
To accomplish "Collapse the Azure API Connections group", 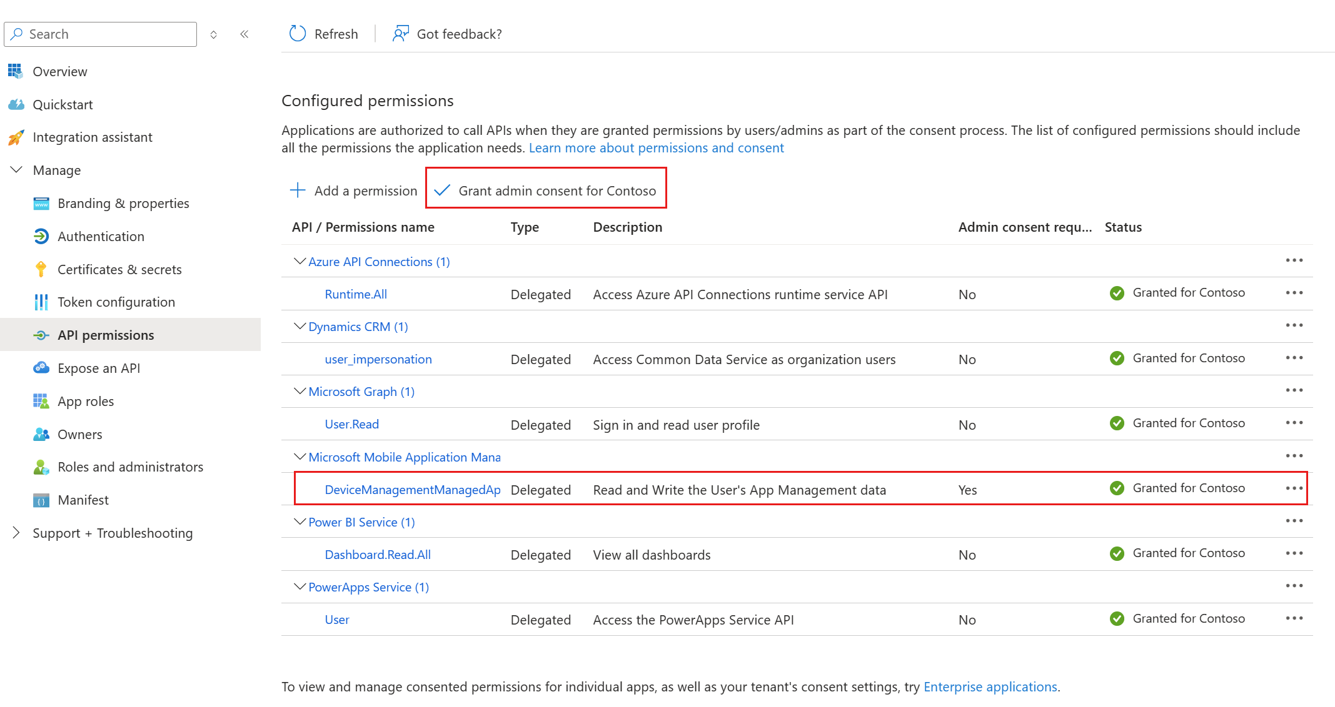I will point(300,261).
